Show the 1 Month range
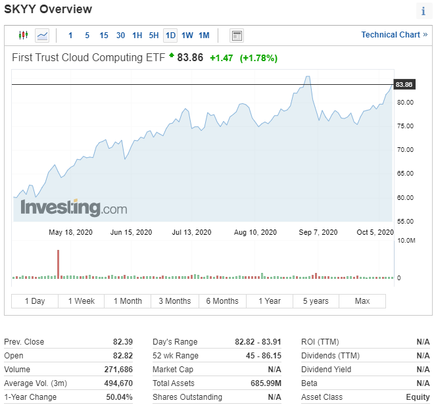This screenshot has width=434, height=413. point(128,301)
